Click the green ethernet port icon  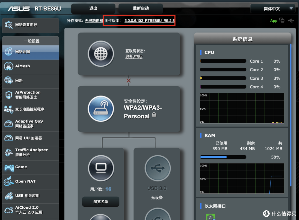210,217
